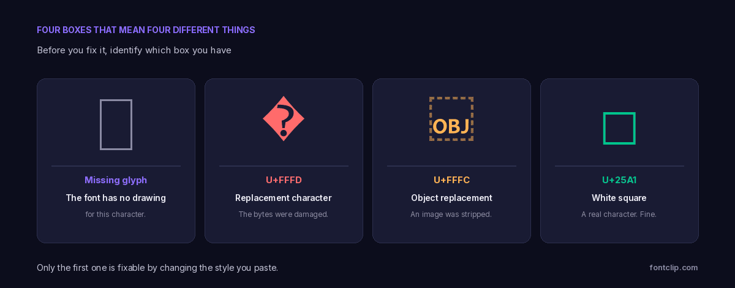
Task: Click the Object replacement title text
Action: click(x=451, y=198)
